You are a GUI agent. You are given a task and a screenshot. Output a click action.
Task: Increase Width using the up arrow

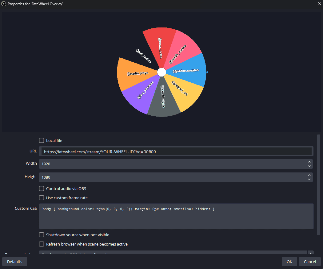point(309,162)
